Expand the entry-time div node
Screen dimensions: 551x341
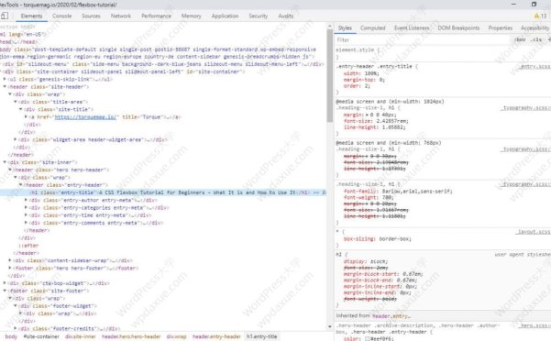click(26, 215)
